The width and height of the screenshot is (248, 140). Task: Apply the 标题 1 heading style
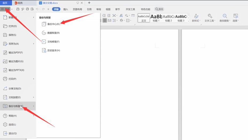[x=156, y=18]
